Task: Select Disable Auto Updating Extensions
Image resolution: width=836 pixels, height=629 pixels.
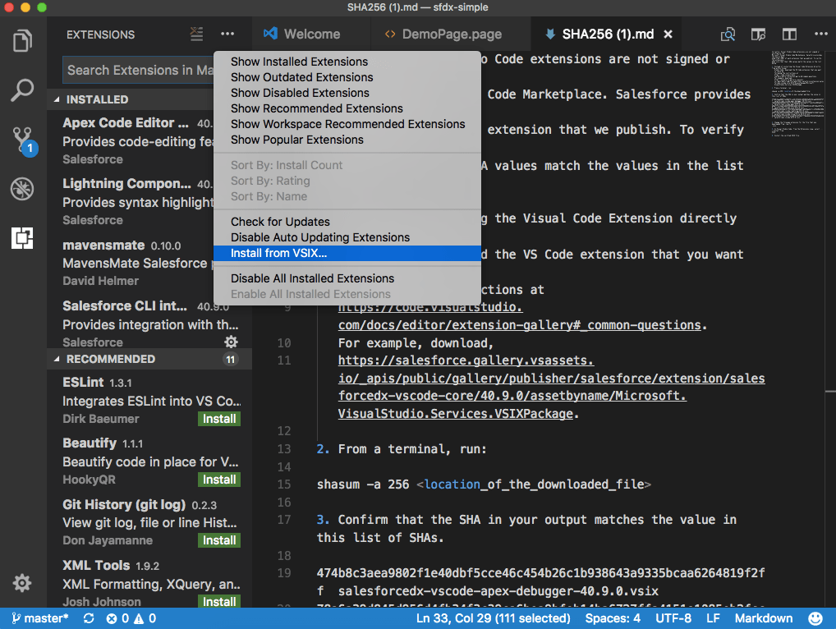Action: pos(347,237)
